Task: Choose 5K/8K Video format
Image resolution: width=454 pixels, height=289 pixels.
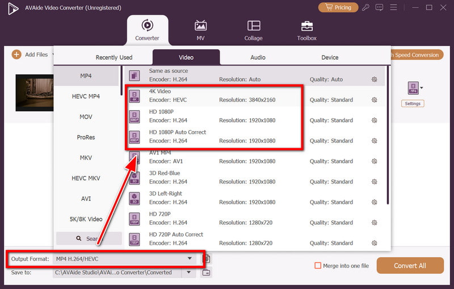Action: tap(86, 219)
